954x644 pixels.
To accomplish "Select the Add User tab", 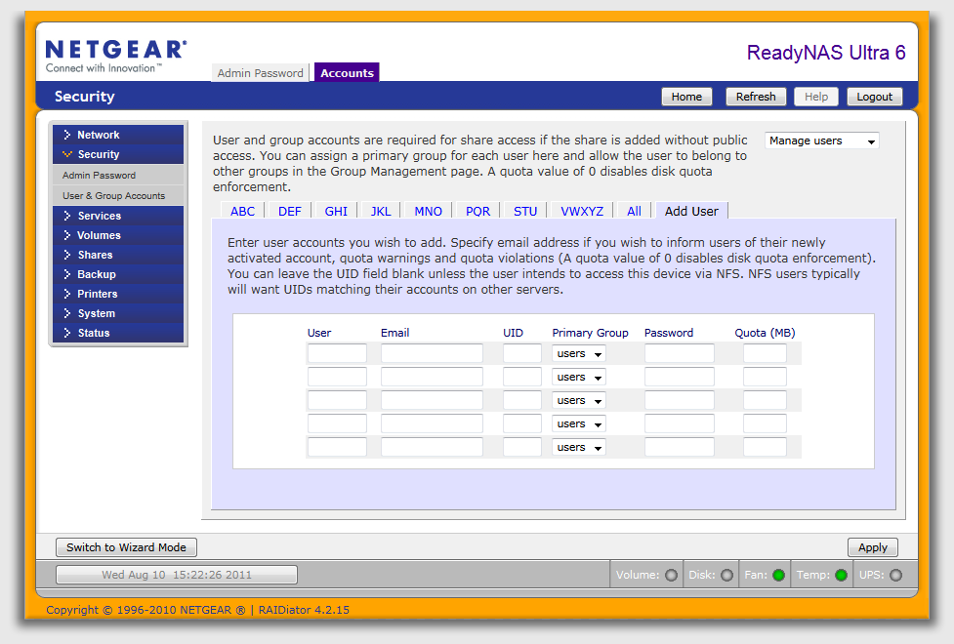I will pyautogui.click(x=691, y=211).
